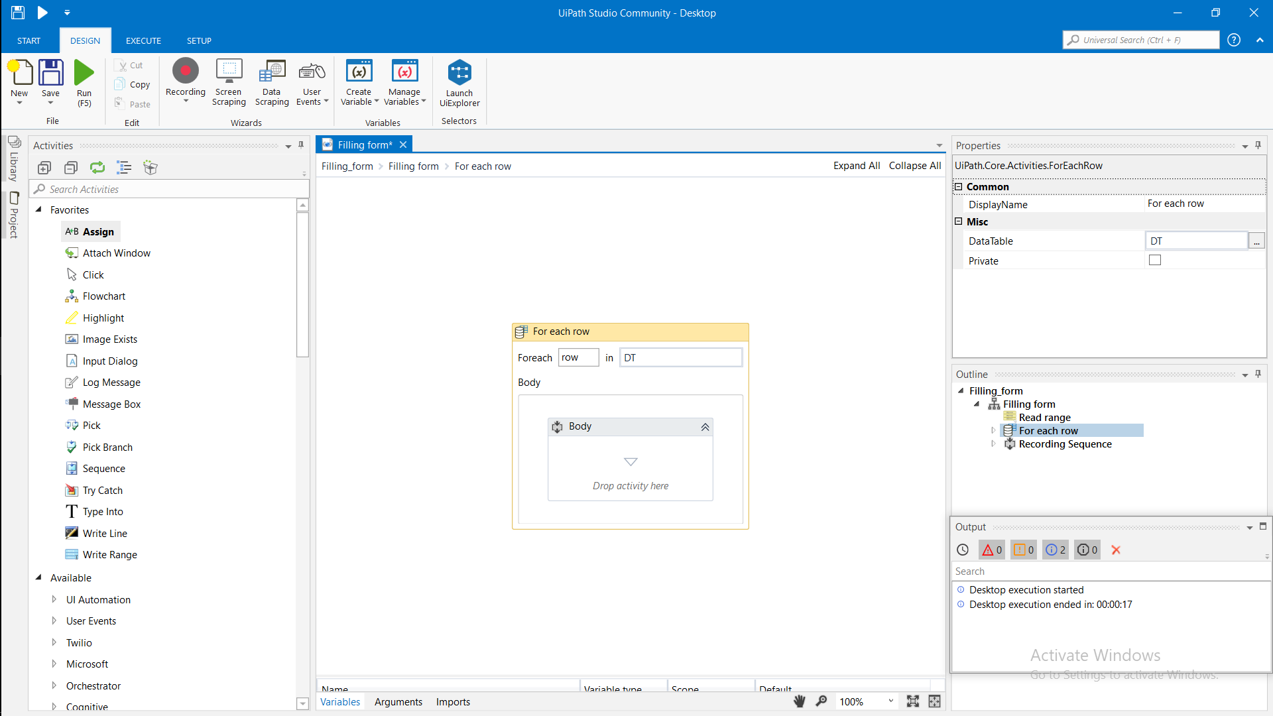This screenshot has height=716, width=1273.
Task: Collapse the Body sequence inside For each row
Action: tap(705, 427)
